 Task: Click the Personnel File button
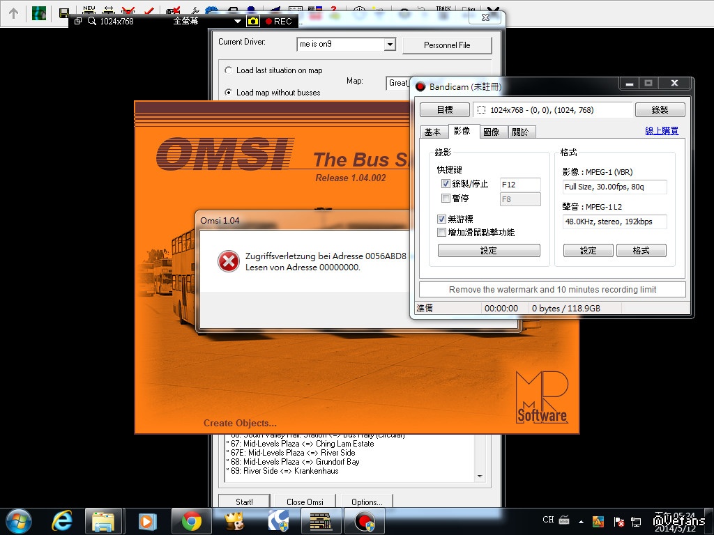447,45
